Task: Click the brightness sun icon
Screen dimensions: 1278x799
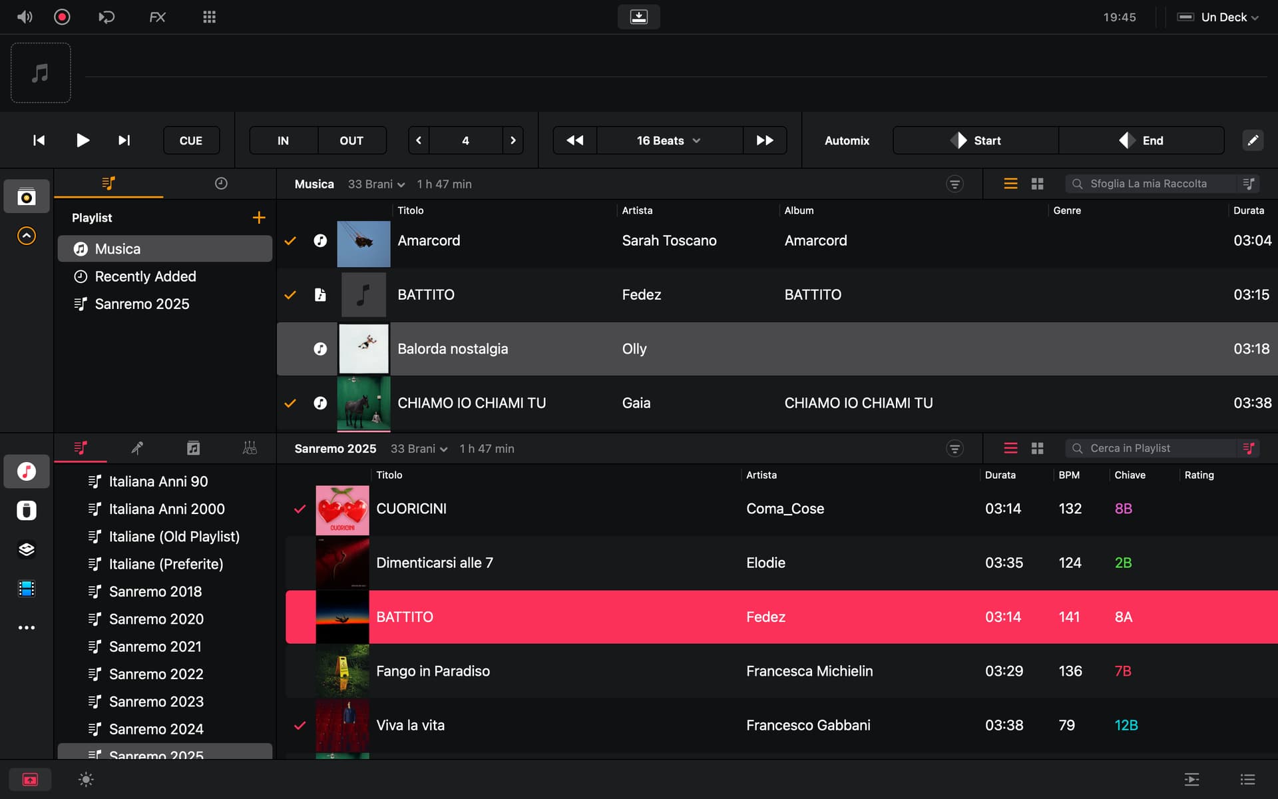Action: click(x=86, y=779)
